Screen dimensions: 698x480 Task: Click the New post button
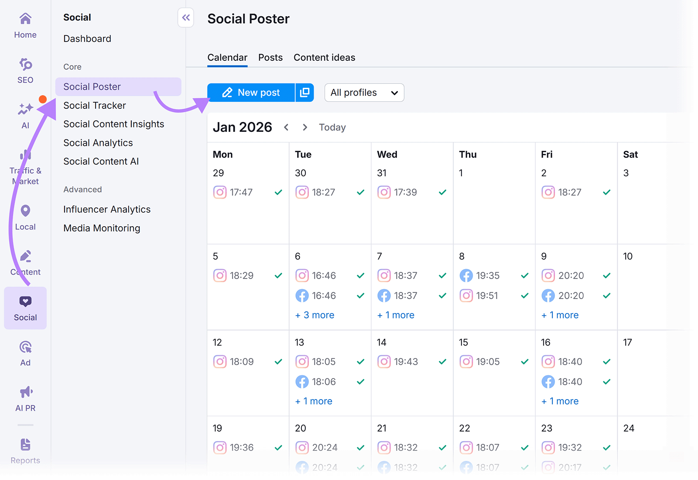(x=252, y=92)
